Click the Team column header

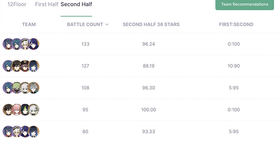pos(29,24)
